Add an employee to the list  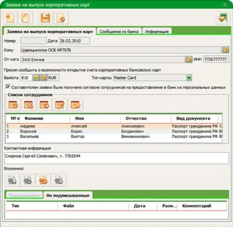point(13,105)
